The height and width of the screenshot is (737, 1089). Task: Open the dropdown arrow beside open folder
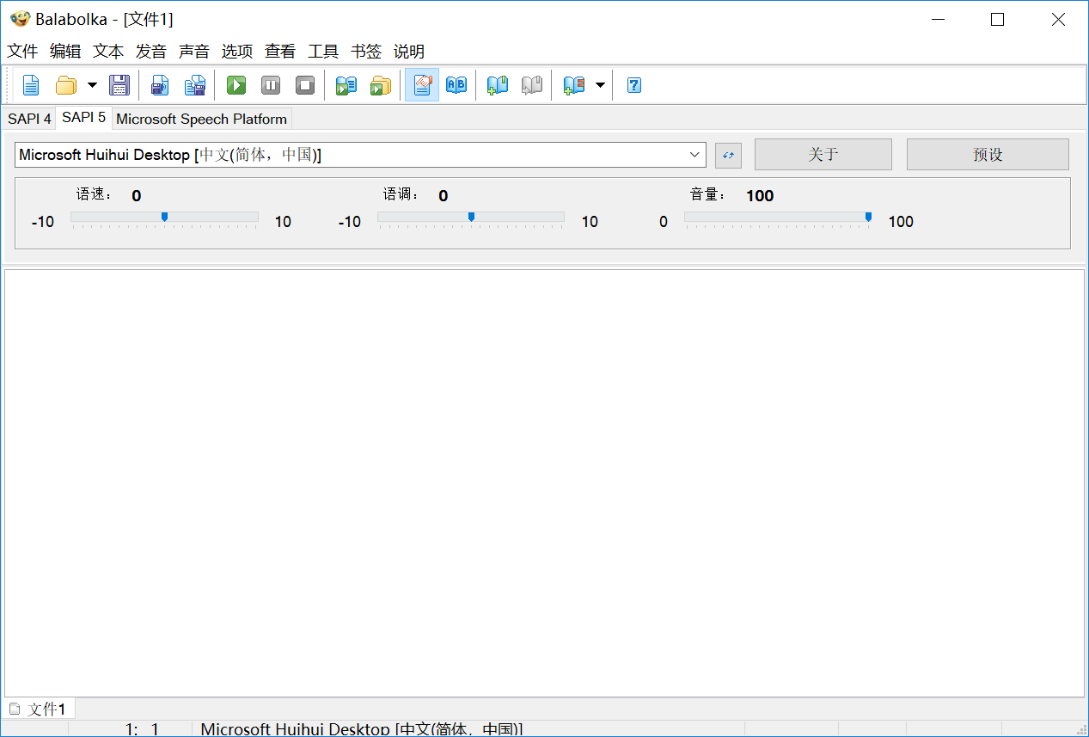(x=92, y=85)
